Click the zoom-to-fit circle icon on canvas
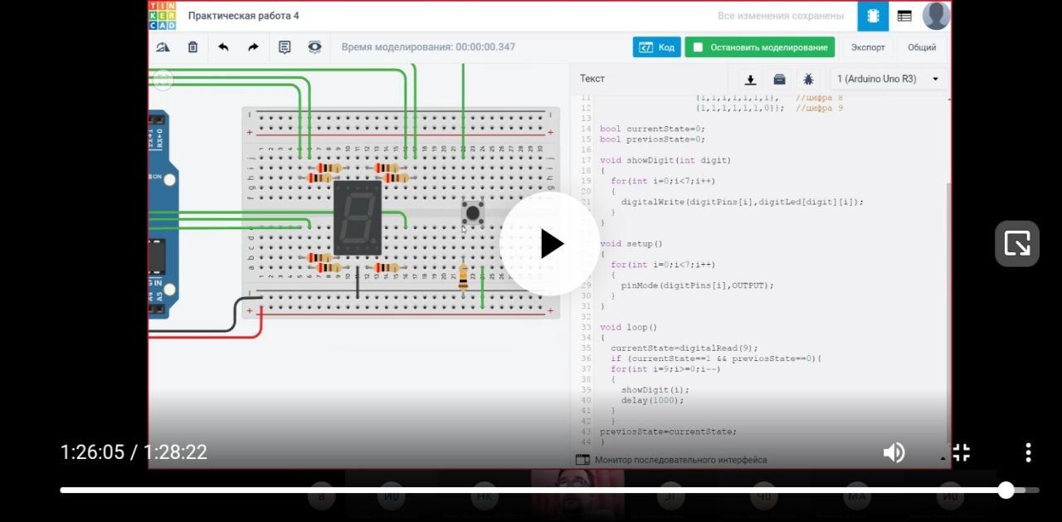This screenshot has height=522, width=1062. pyautogui.click(x=163, y=80)
